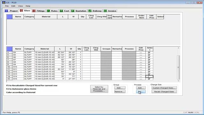Image resolution: width=204 pixels, height=115 pixels.
Task: Click the red Fittings tab icon
Action: 34,11
